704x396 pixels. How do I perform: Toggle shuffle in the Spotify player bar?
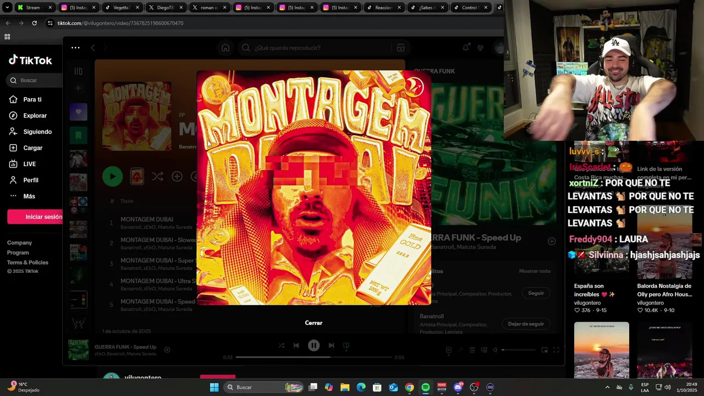[x=281, y=345]
